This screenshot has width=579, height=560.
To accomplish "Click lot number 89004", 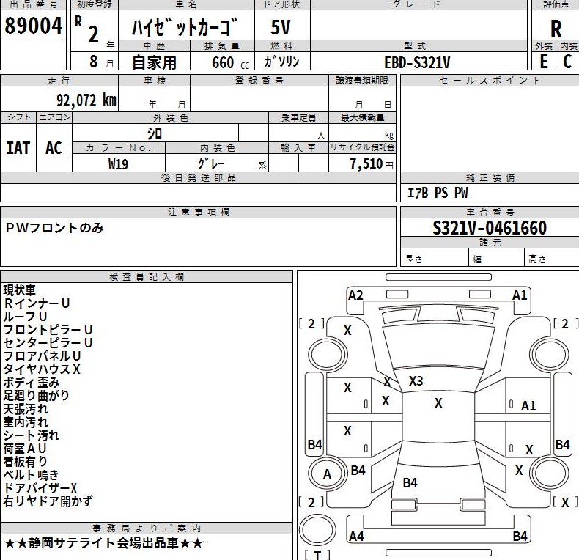I will (x=33, y=26).
